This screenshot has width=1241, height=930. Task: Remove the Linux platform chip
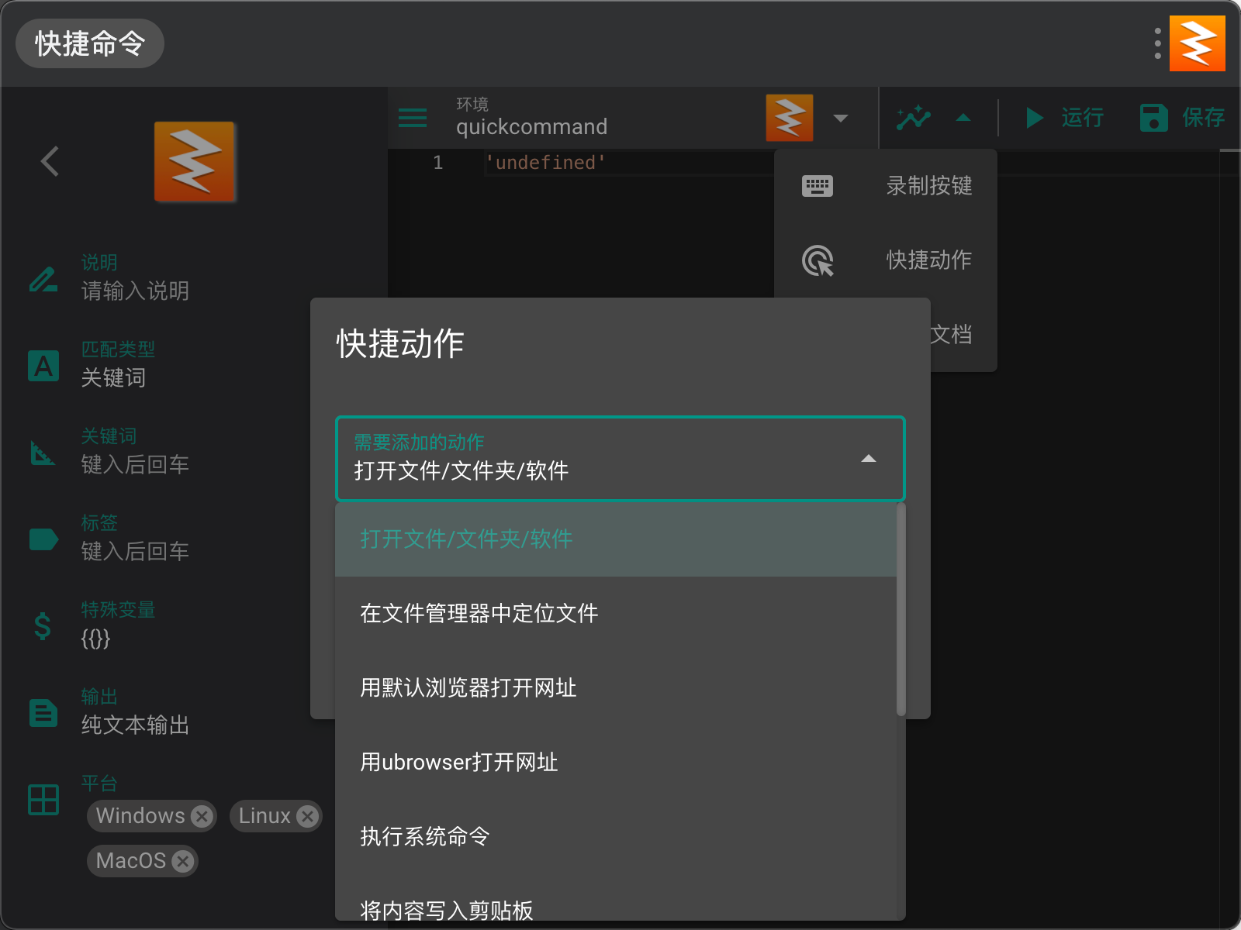click(x=308, y=816)
